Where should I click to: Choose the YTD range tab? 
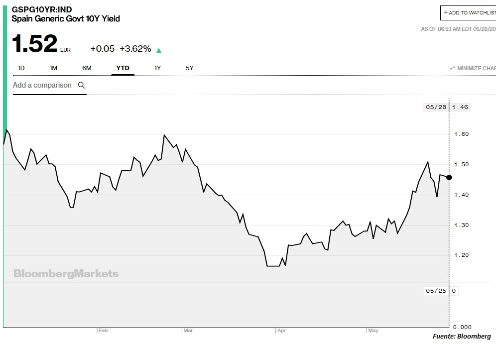[x=123, y=68]
